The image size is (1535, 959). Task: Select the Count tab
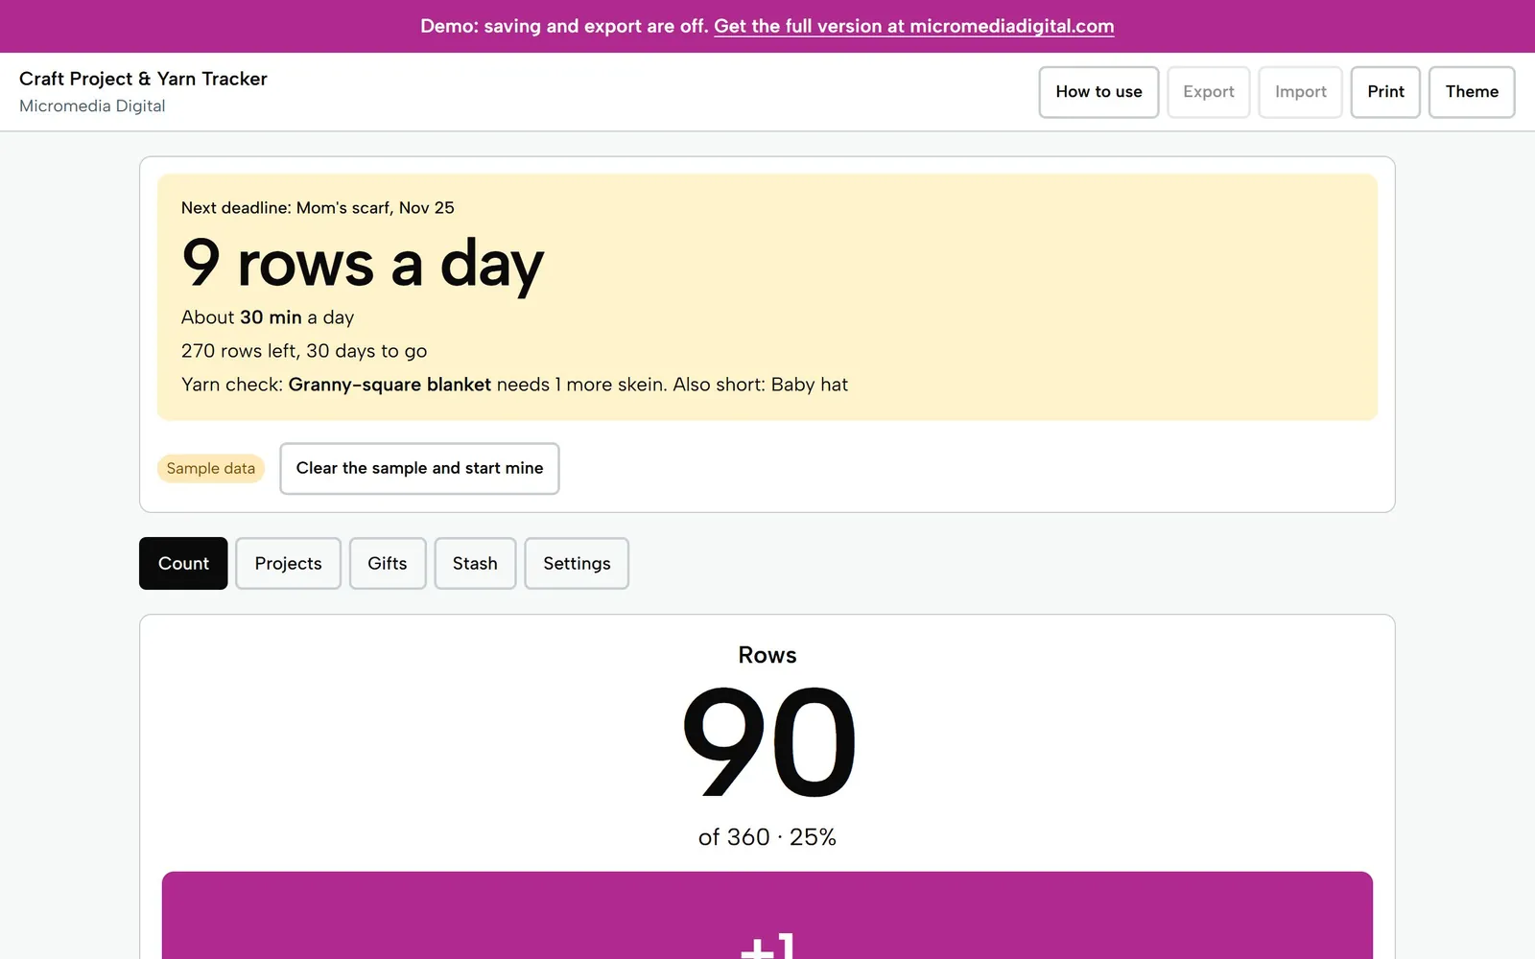click(183, 563)
